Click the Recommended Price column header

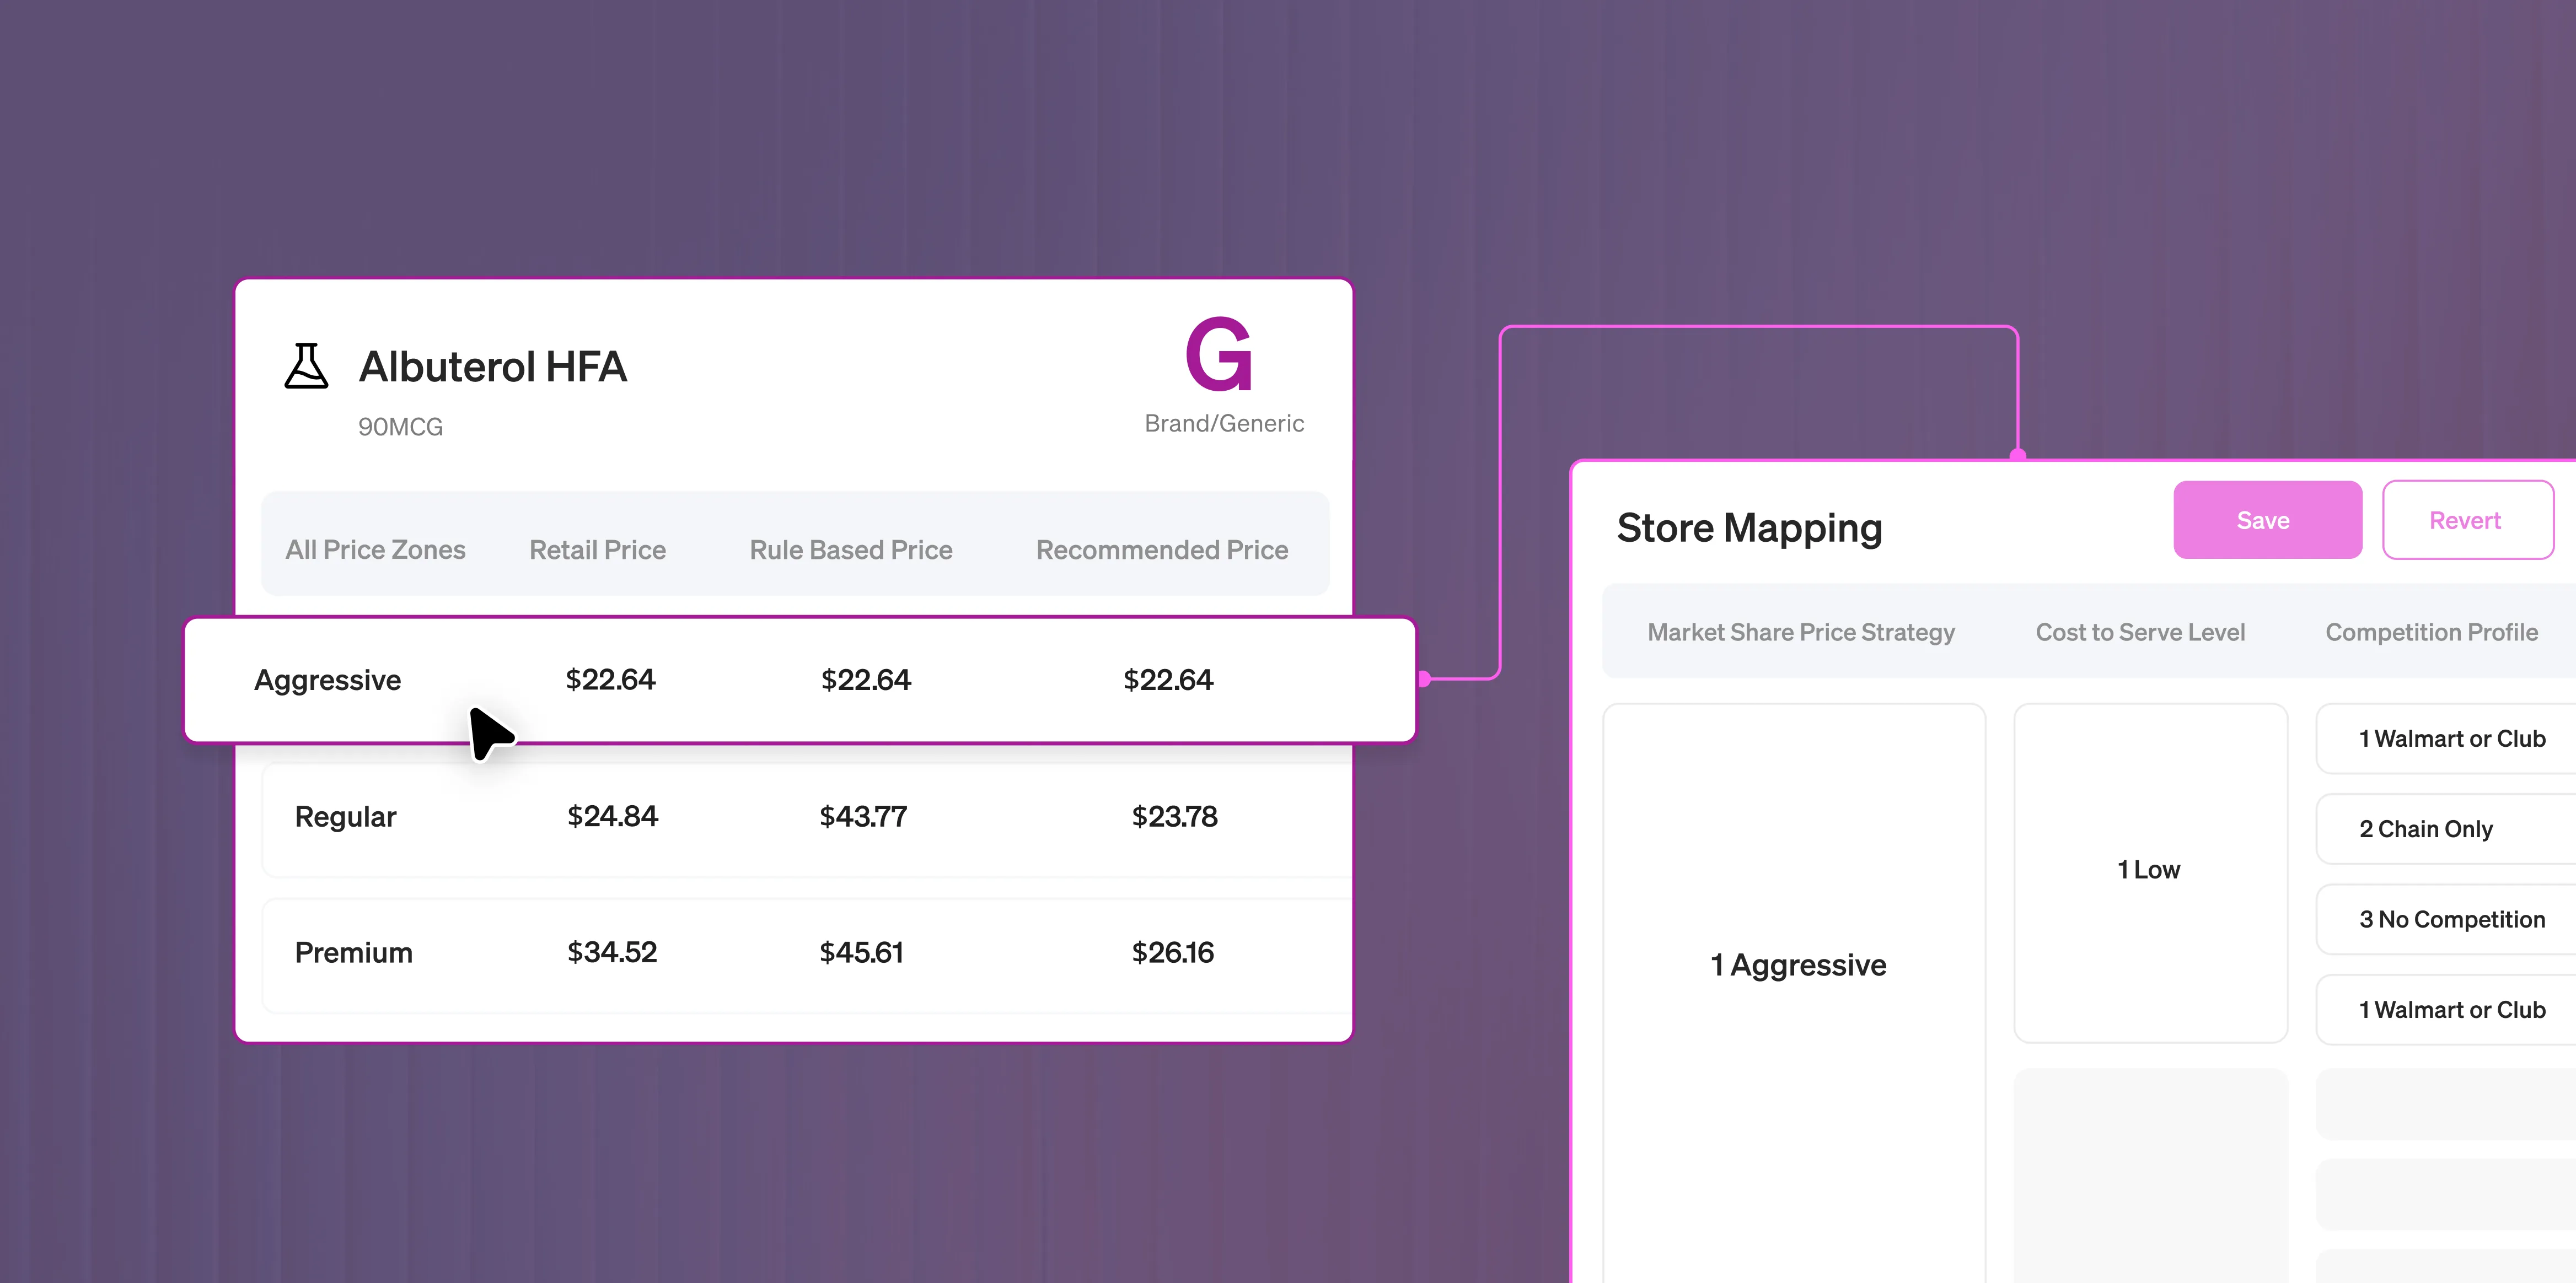[1161, 551]
